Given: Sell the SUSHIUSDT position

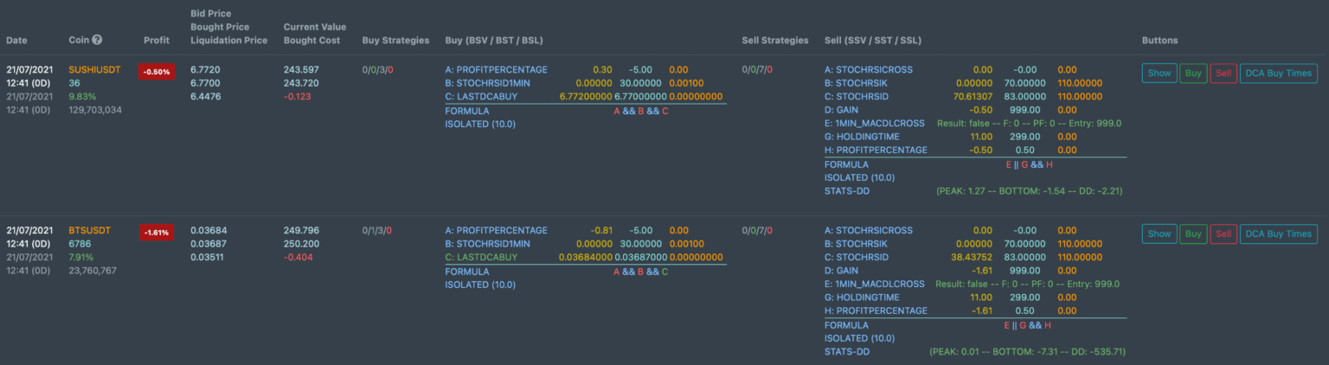Looking at the screenshot, I should [1223, 74].
